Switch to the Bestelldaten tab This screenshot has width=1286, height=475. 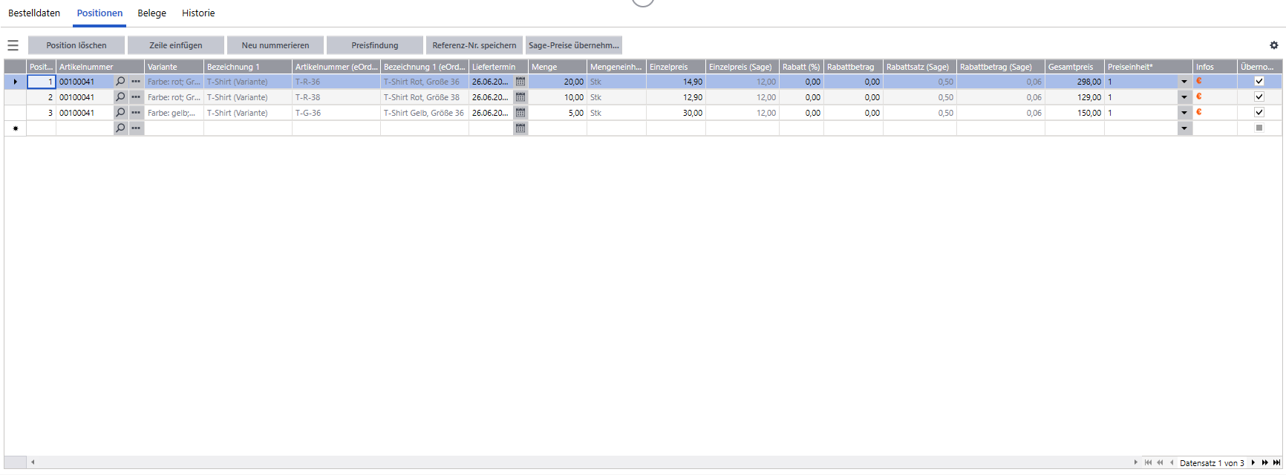pyautogui.click(x=34, y=13)
